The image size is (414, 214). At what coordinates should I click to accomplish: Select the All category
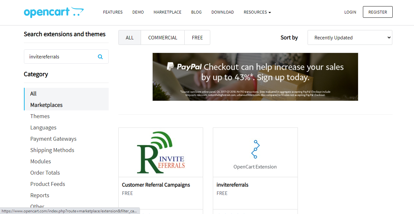[x=66, y=94]
